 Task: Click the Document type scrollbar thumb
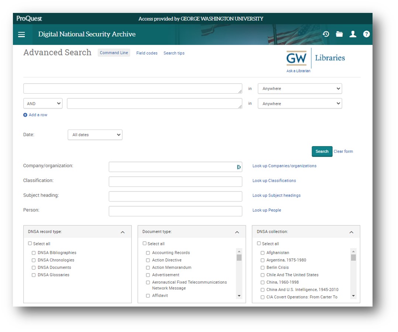239,258
